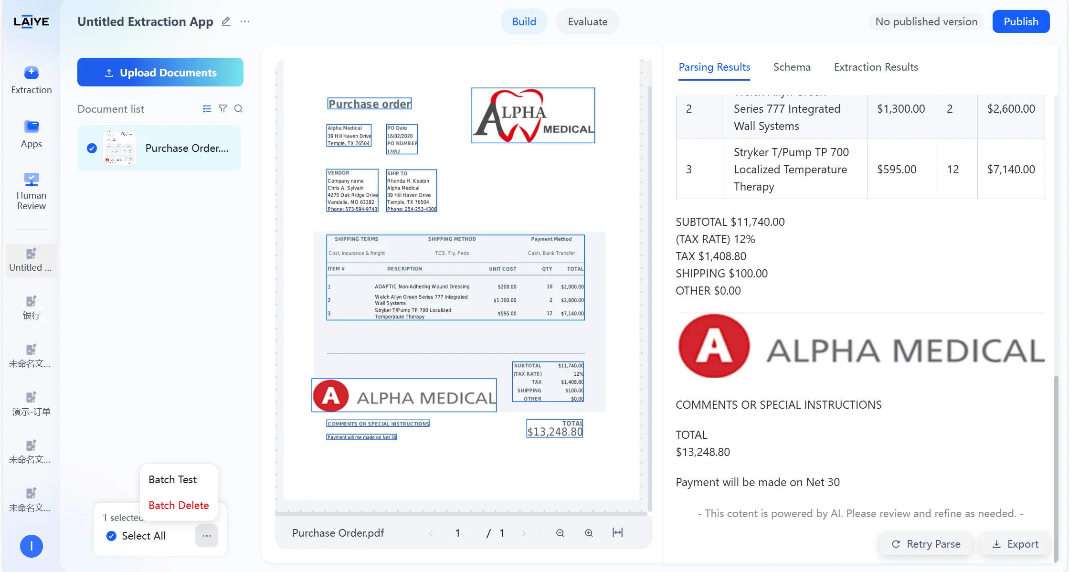Zoom out the document preview
Image resolution: width=1069 pixels, height=572 pixels.
coord(560,533)
